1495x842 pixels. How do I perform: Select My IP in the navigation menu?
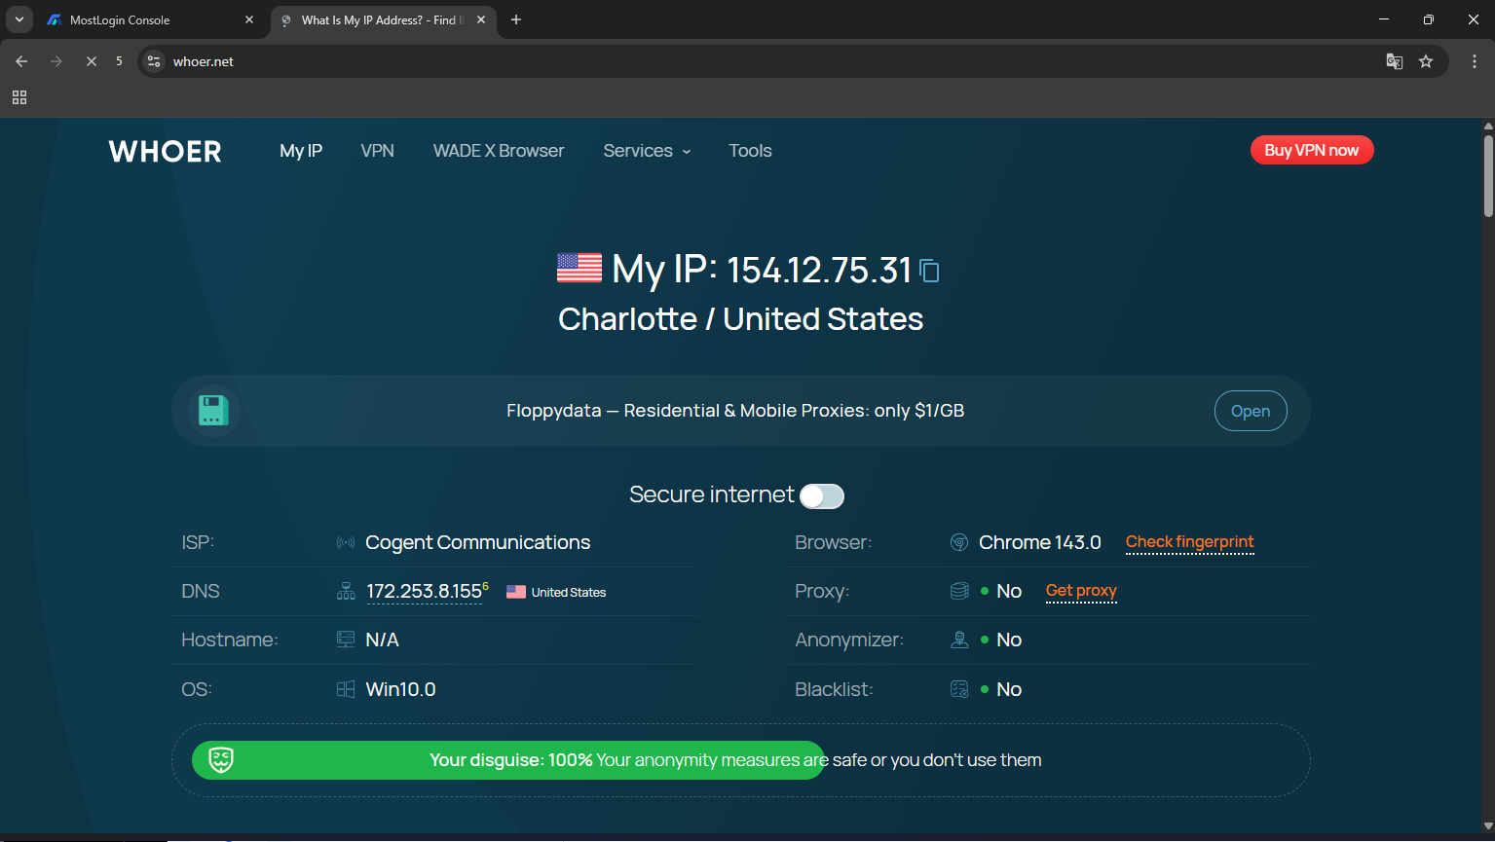(300, 150)
